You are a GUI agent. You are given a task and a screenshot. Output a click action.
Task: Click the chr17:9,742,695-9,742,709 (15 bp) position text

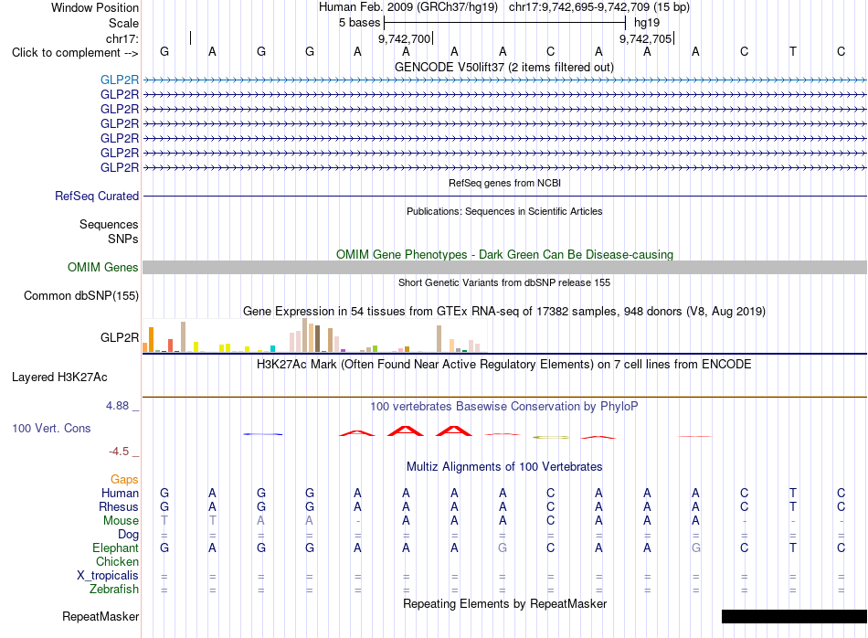click(599, 7)
